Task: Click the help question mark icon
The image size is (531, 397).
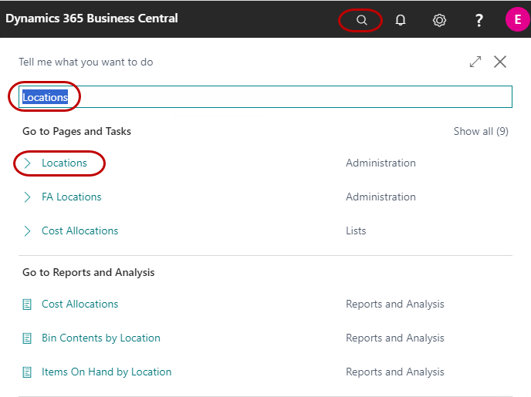Action: 479,20
